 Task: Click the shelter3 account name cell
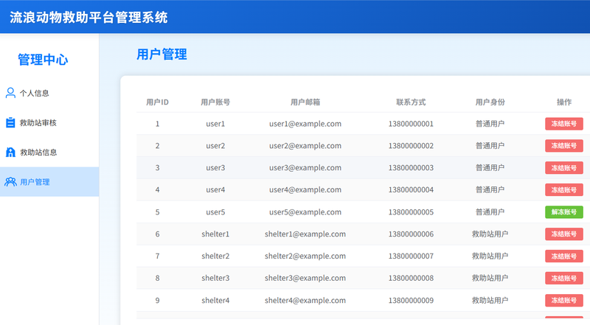(215, 278)
